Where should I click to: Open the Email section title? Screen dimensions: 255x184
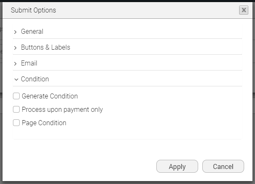point(29,63)
